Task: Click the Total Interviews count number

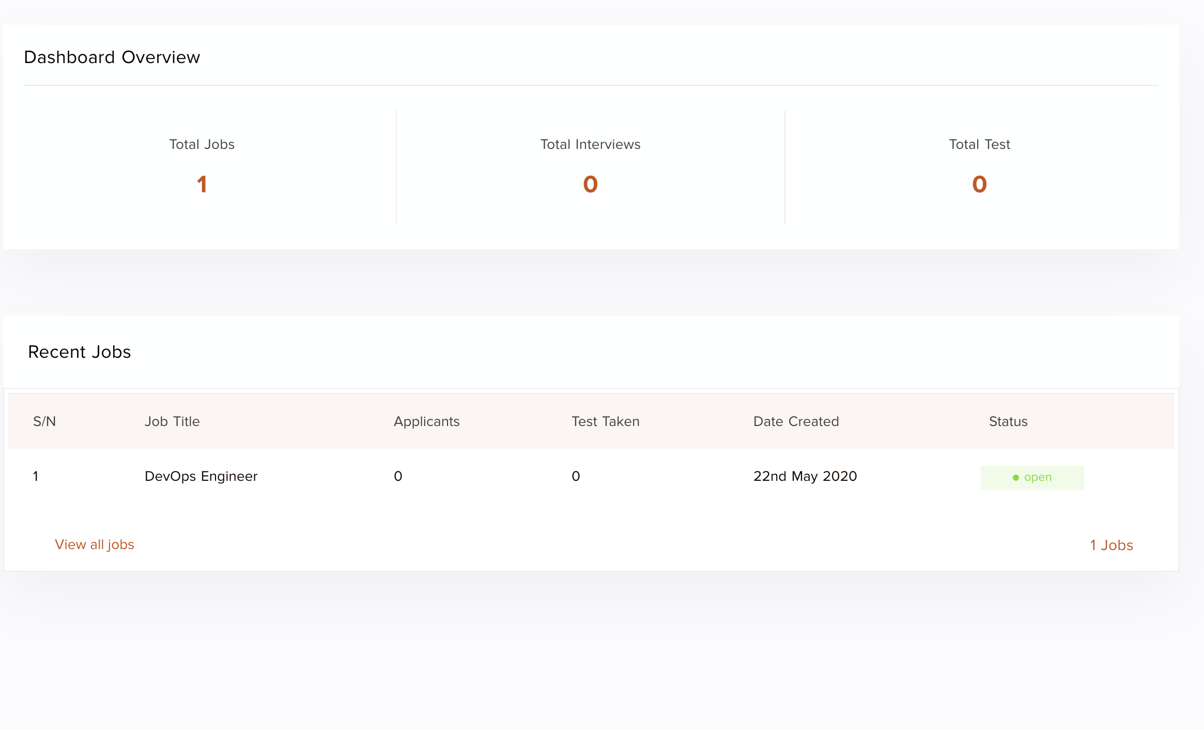Action: click(590, 184)
